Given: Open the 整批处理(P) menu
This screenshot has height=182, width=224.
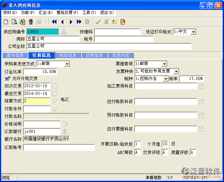Looking at the screenshot, I should 67,13.
